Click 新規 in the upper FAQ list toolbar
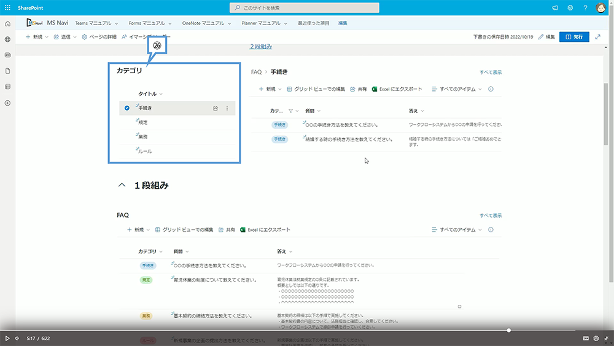 click(x=270, y=89)
